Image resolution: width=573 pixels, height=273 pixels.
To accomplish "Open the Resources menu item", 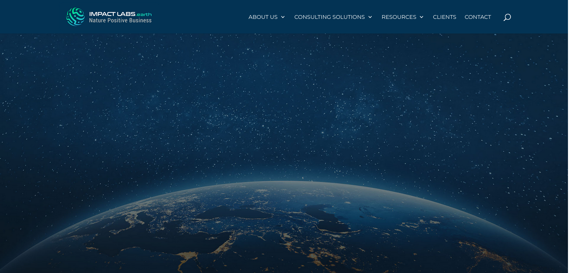I will coord(399,17).
